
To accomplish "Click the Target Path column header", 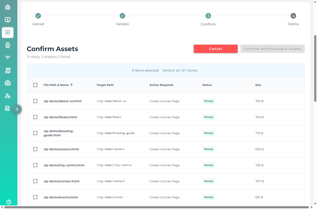I will tap(105, 85).
